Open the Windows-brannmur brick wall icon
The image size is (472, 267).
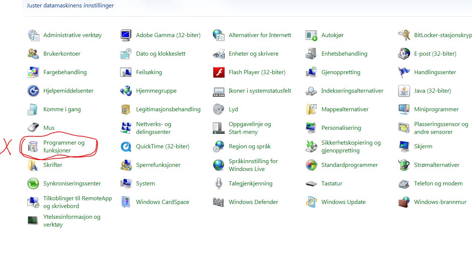[404, 202]
